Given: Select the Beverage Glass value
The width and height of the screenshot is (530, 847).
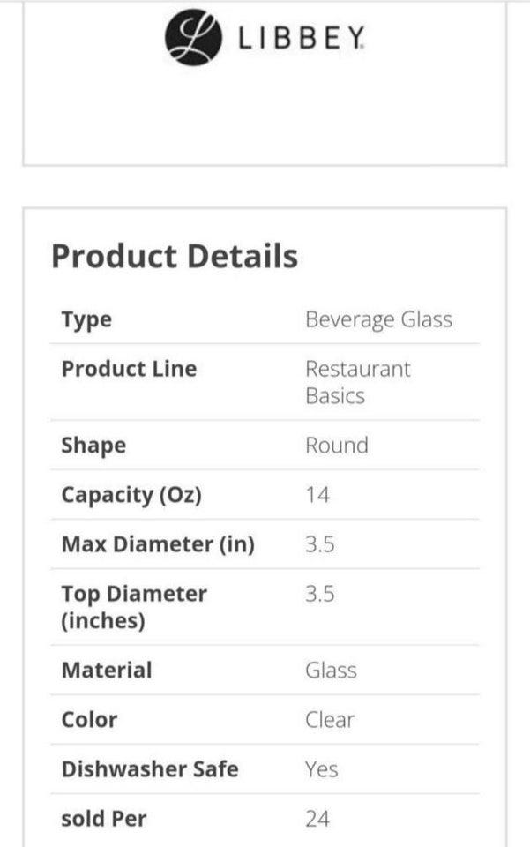Looking at the screenshot, I should tap(378, 319).
